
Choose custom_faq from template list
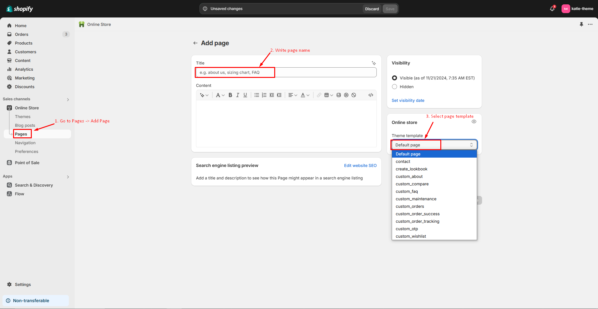(407, 191)
